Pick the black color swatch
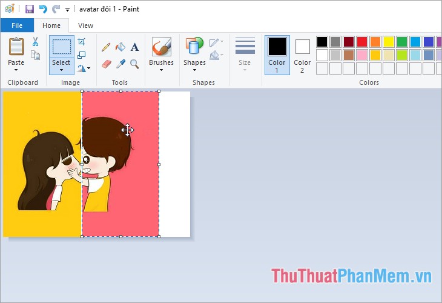Viewport: 442px width, 303px height. pyautogui.click(x=322, y=42)
